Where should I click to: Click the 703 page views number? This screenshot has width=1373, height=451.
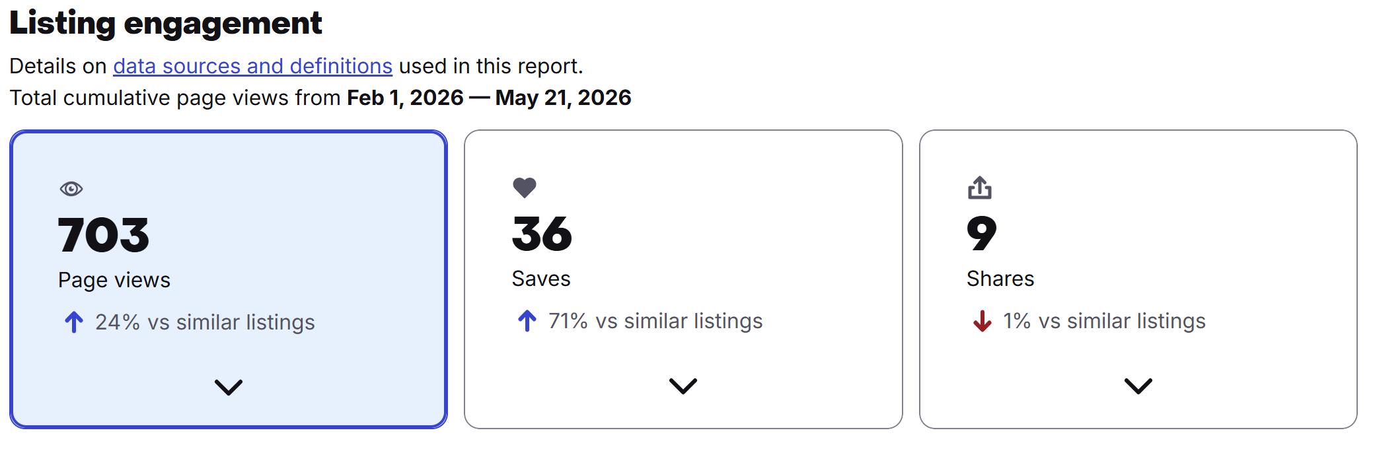tap(104, 235)
